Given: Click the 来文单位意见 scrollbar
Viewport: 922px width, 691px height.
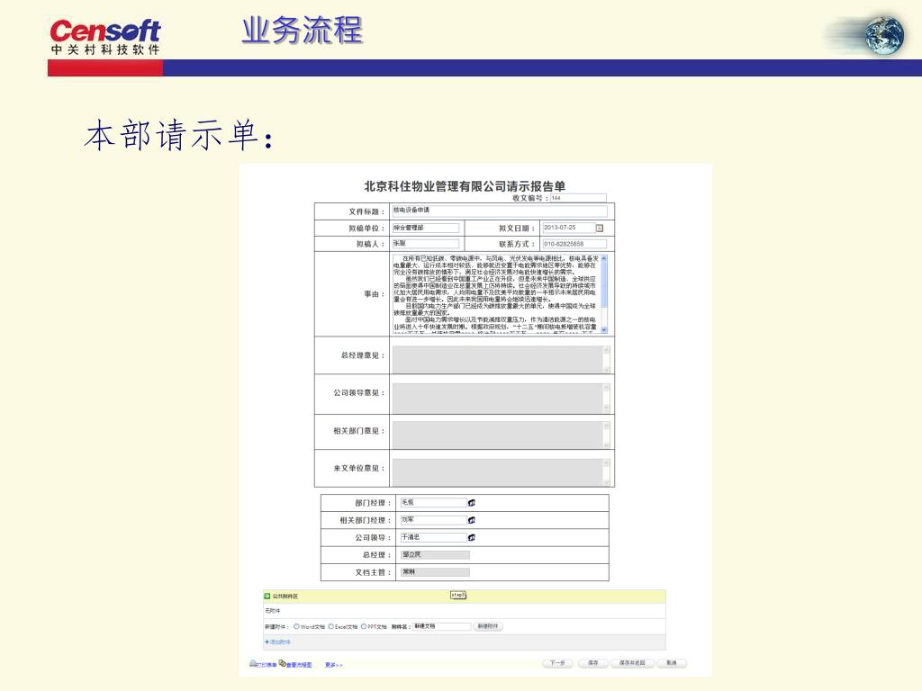Looking at the screenshot, I should (606, 471).
